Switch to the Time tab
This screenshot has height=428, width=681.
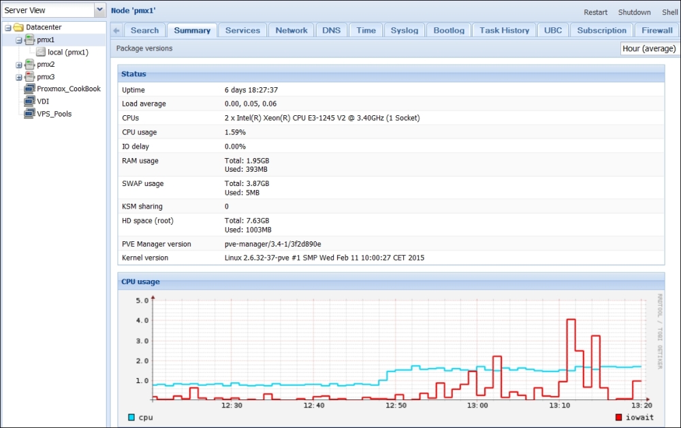click(366, 31)
